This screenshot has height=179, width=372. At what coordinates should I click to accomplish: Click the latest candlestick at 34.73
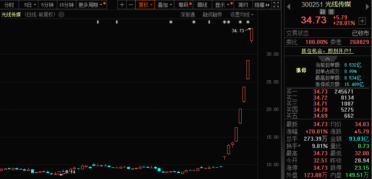(251, 35)
